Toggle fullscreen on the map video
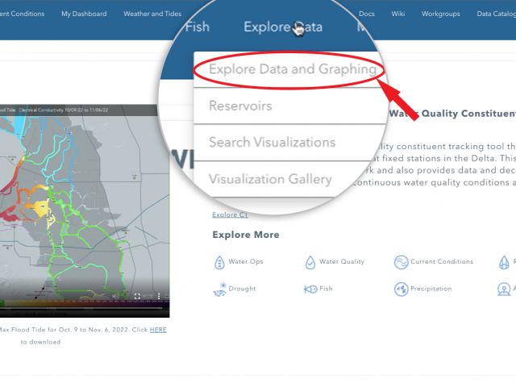 click(x=138, y=296)
